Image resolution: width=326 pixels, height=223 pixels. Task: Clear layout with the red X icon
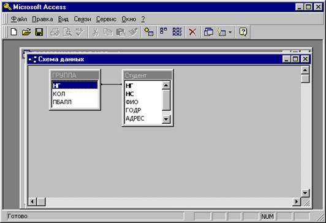[192, 32]
